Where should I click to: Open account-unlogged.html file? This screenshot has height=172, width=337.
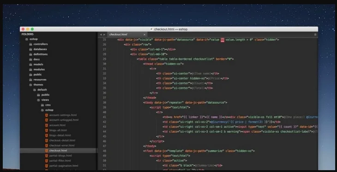pyautogui.click(x=64, y=120)
